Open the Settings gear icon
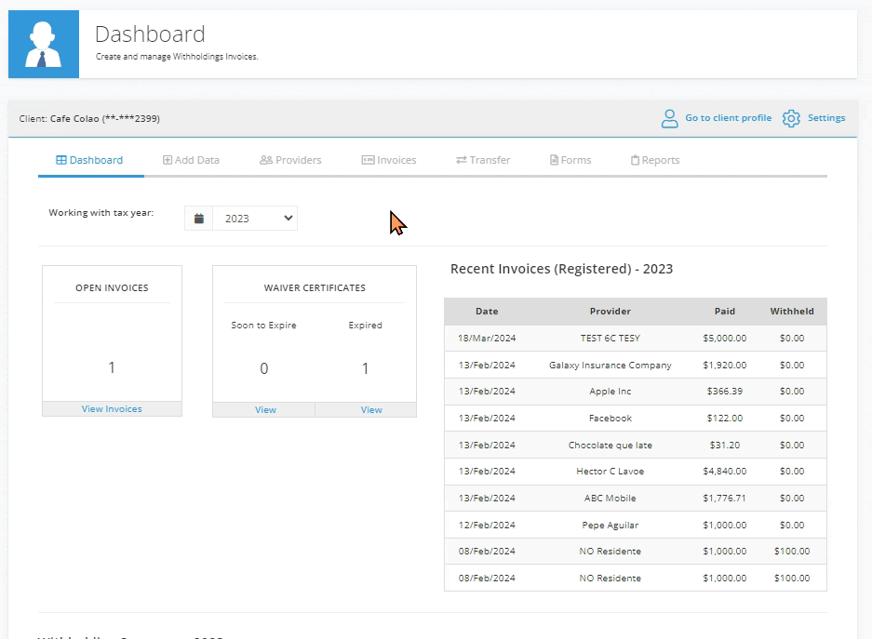Screen dimensions: 872x639 [x=790, y=117]
